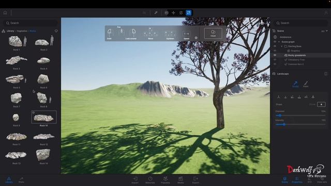Choose the Sculpt landscape tool
Viewport: 331px width, 186px height.
tap(295, 84)
